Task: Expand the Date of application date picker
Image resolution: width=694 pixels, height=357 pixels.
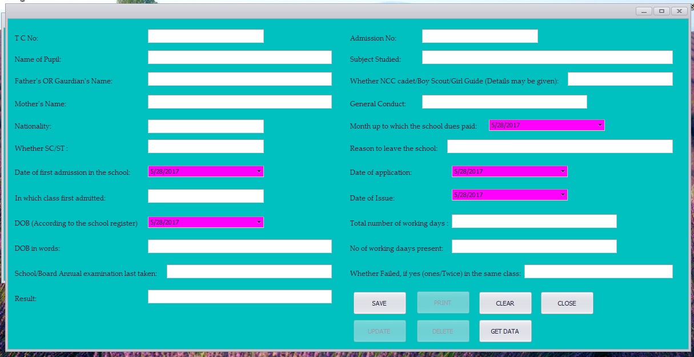Action: click(x=563, y=171)
